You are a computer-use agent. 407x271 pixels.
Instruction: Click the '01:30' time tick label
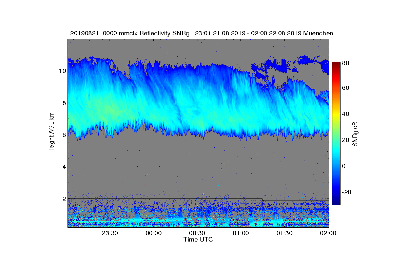(285, 233)
